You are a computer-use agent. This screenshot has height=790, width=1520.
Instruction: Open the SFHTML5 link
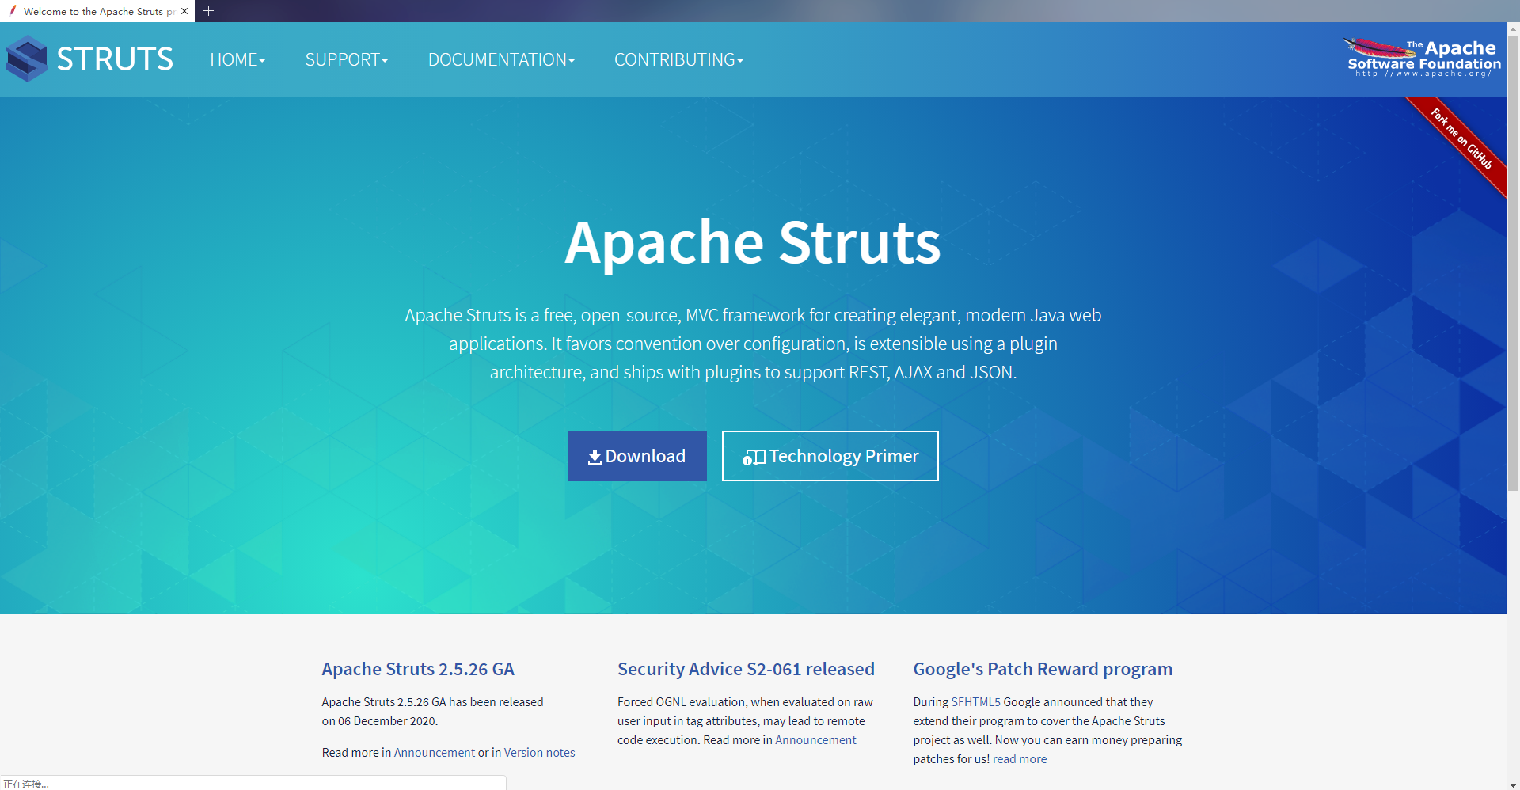click(x=975, y=702)
